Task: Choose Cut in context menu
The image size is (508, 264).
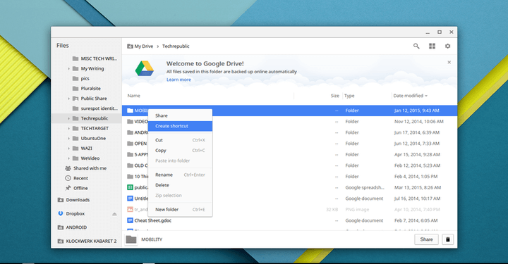Action: point(180,140)
